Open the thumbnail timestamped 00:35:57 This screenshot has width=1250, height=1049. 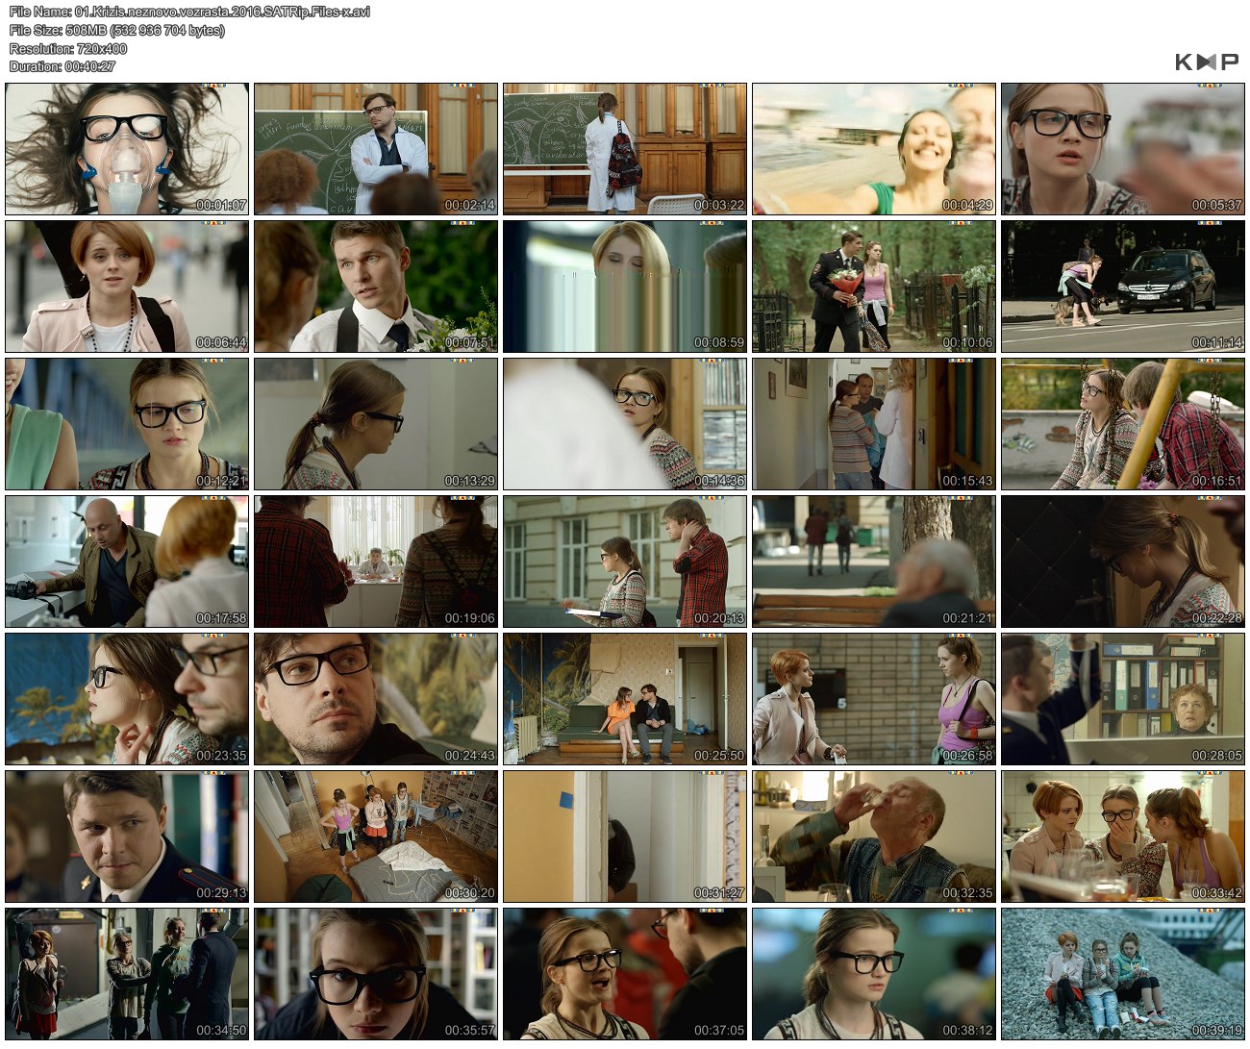coord(376,974)
